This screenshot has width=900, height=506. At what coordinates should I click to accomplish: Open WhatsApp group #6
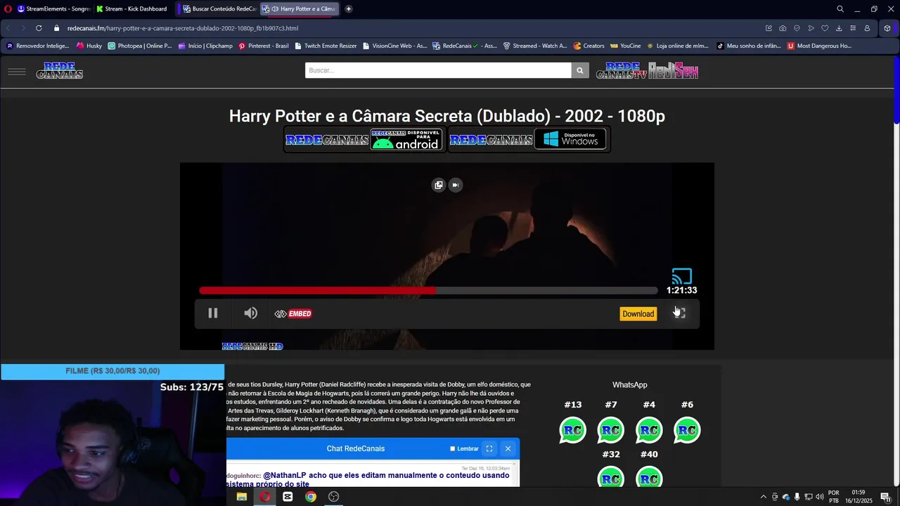pos(687,430)
